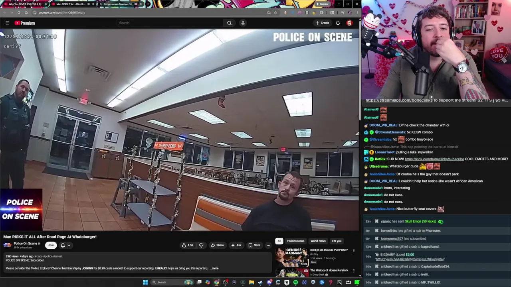The height and width of the screenshot is (287, 511).
Task: Expand description with ...more
Action: coord(214,268)
